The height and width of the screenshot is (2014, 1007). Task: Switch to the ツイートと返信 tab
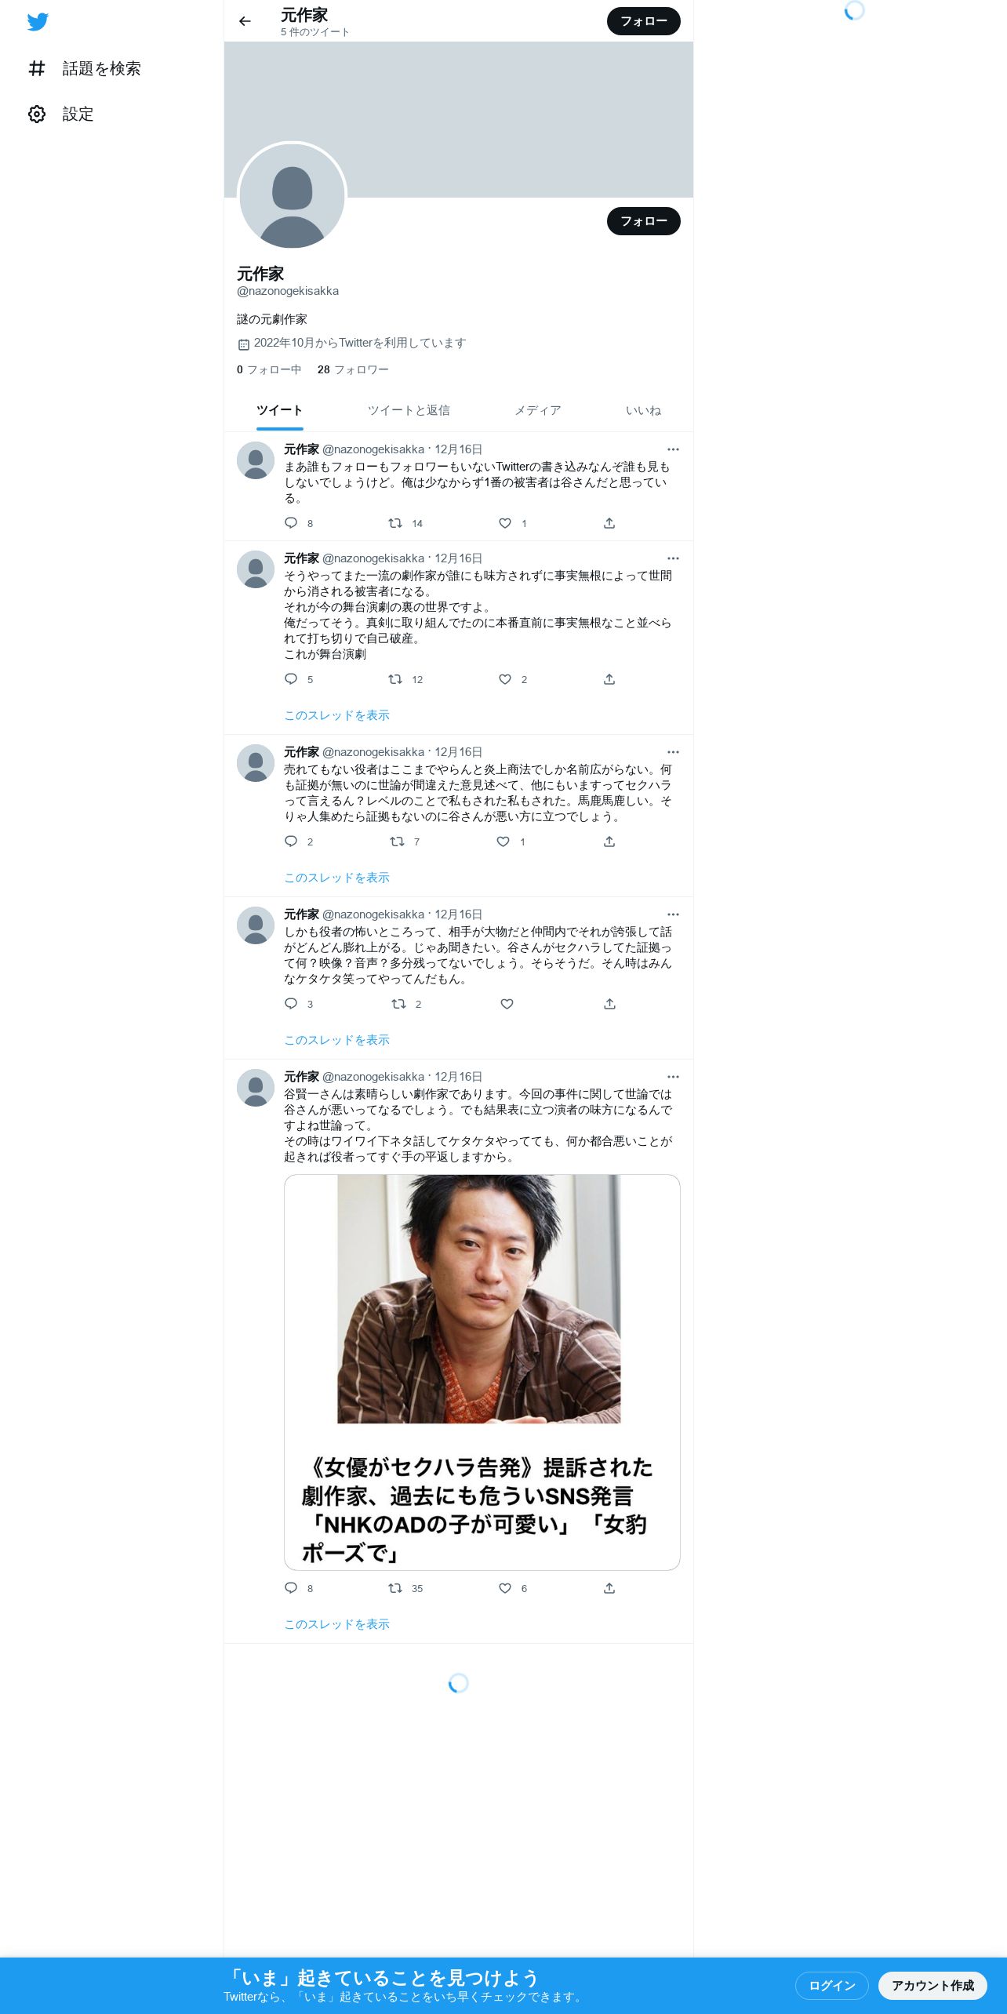pyautogui.click(x=409, y=410)
